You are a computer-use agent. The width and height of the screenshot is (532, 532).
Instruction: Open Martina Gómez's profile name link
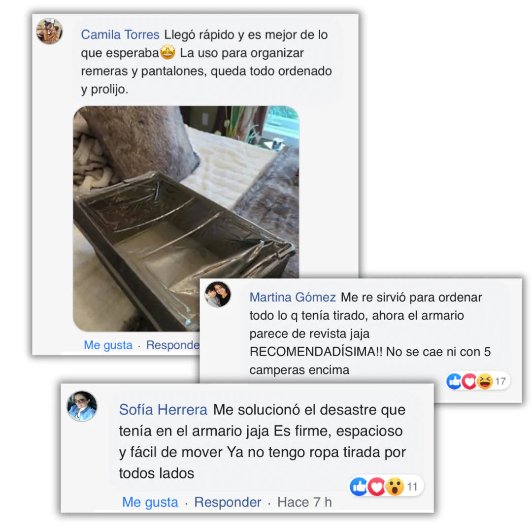click(x=293, y=297)
